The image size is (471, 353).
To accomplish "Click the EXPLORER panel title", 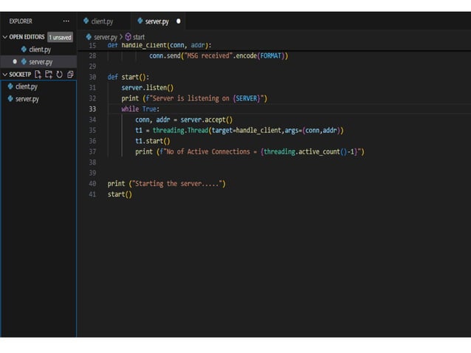I will (21, 21).
